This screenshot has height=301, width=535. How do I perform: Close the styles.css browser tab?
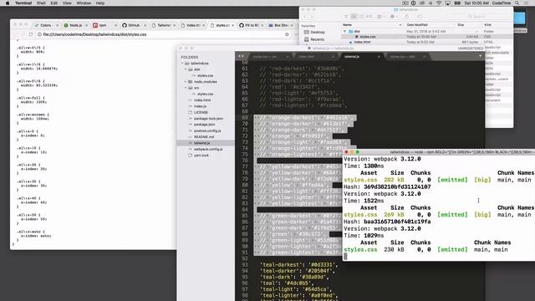(x=233, y=25)
